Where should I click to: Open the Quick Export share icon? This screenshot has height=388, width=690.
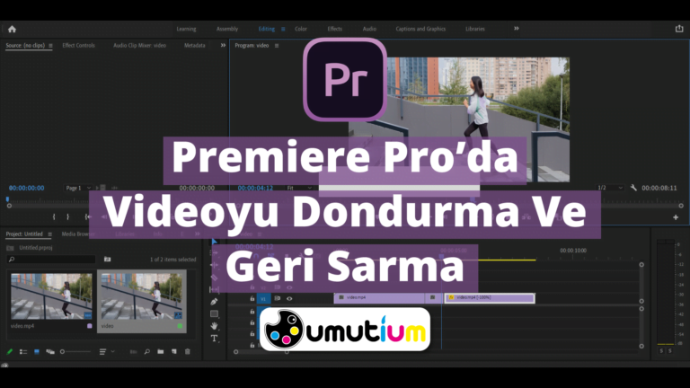(679, 29)
